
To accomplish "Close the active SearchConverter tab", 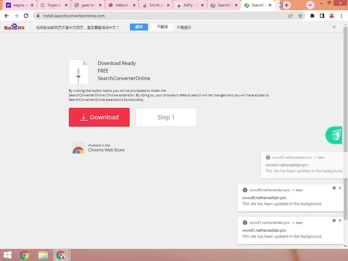I will [270, 5].
